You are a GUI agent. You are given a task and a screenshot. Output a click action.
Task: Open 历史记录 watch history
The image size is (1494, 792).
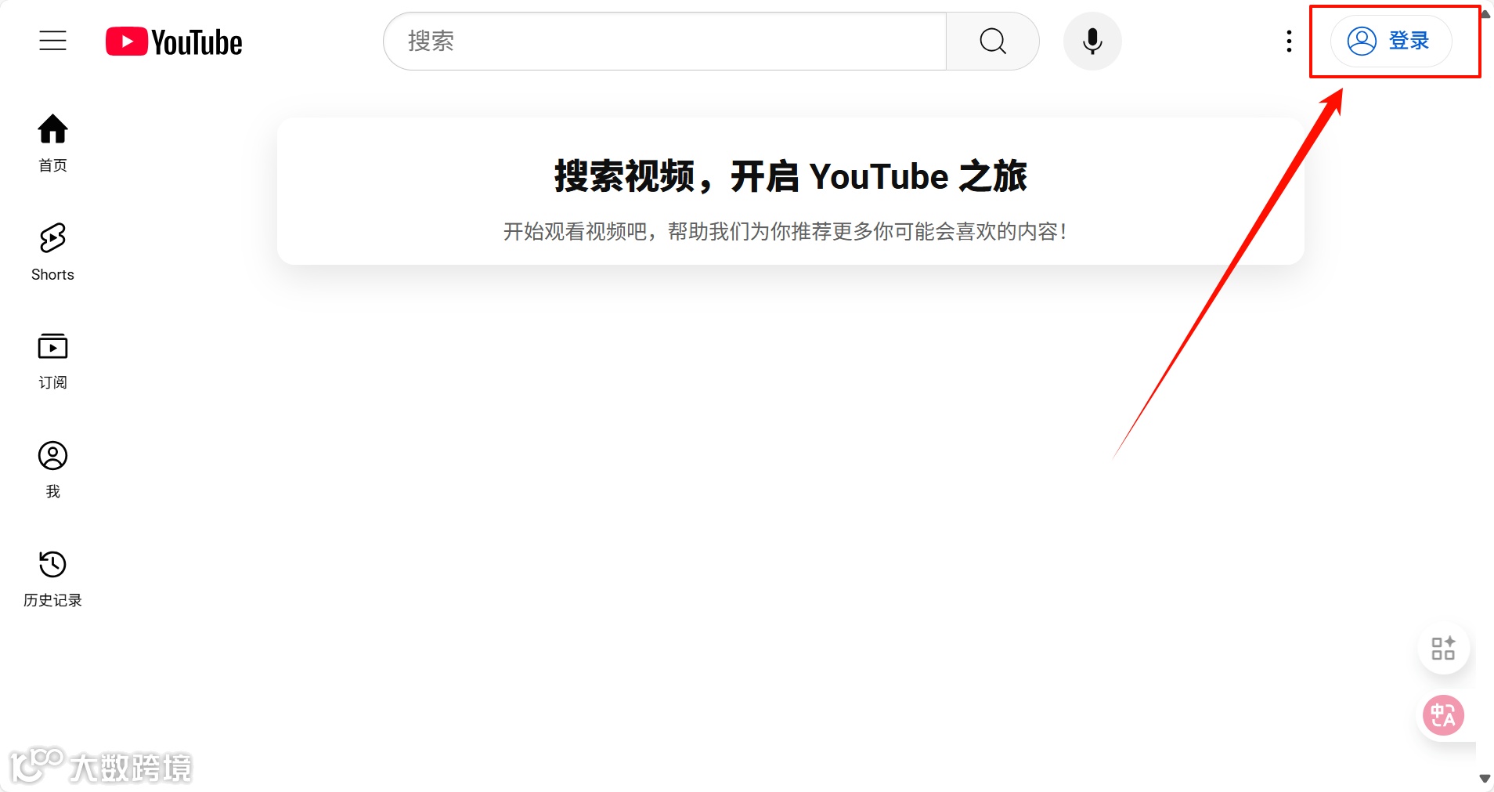click(x=53, y=578)
